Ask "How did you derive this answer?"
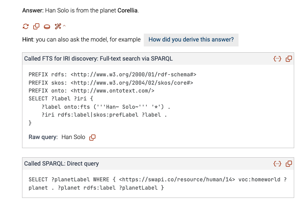 (x=191, y=40)
